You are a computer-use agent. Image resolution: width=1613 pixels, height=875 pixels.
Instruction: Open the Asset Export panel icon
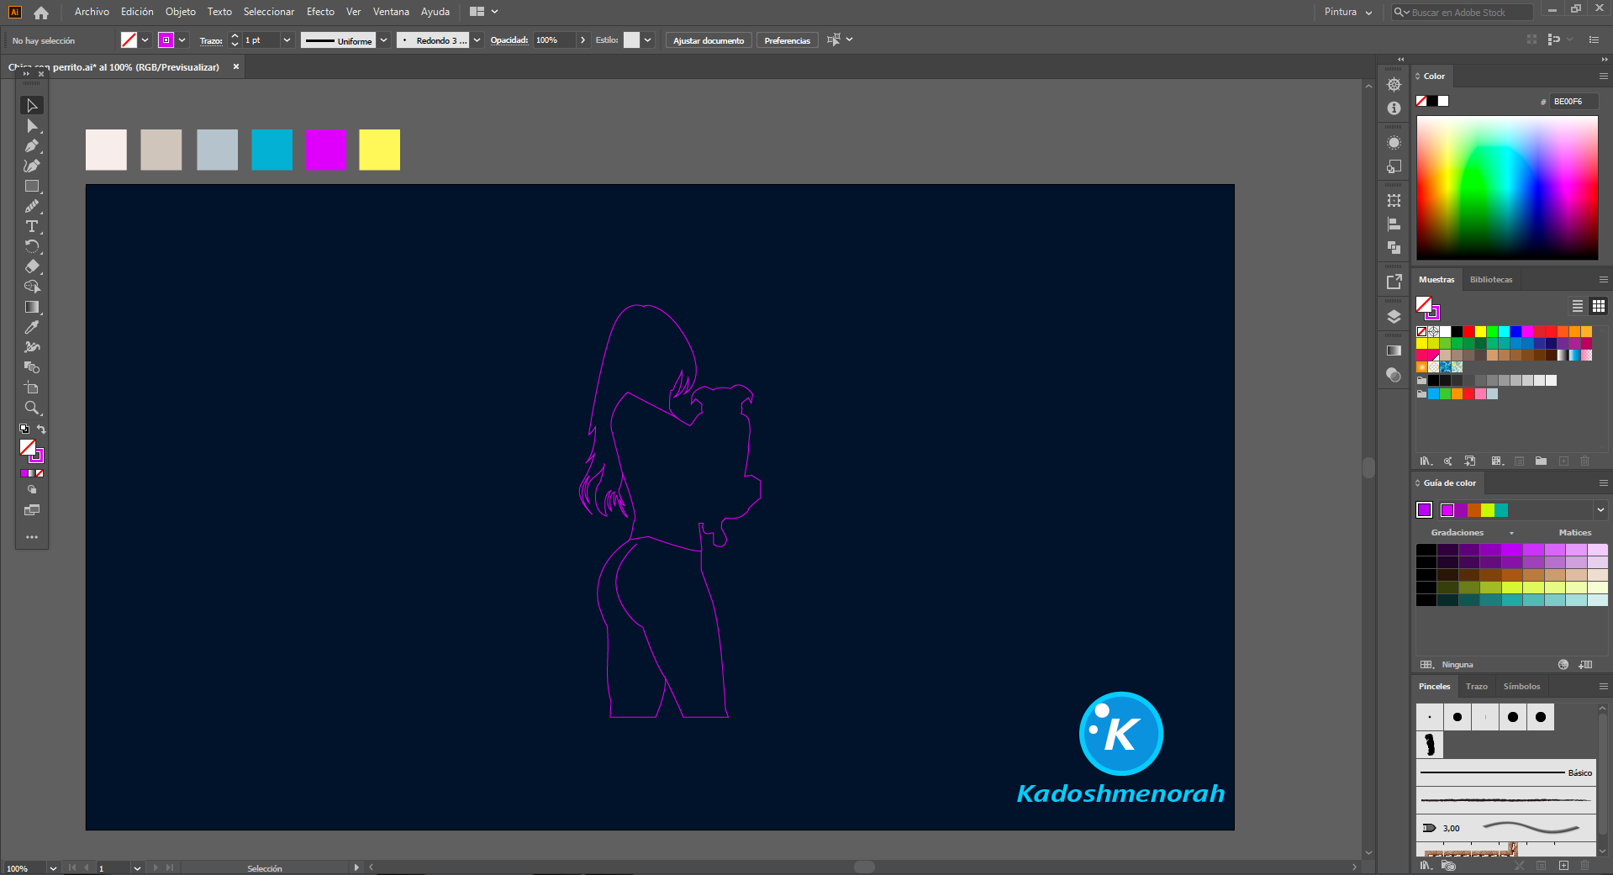tap(1394, 282)
